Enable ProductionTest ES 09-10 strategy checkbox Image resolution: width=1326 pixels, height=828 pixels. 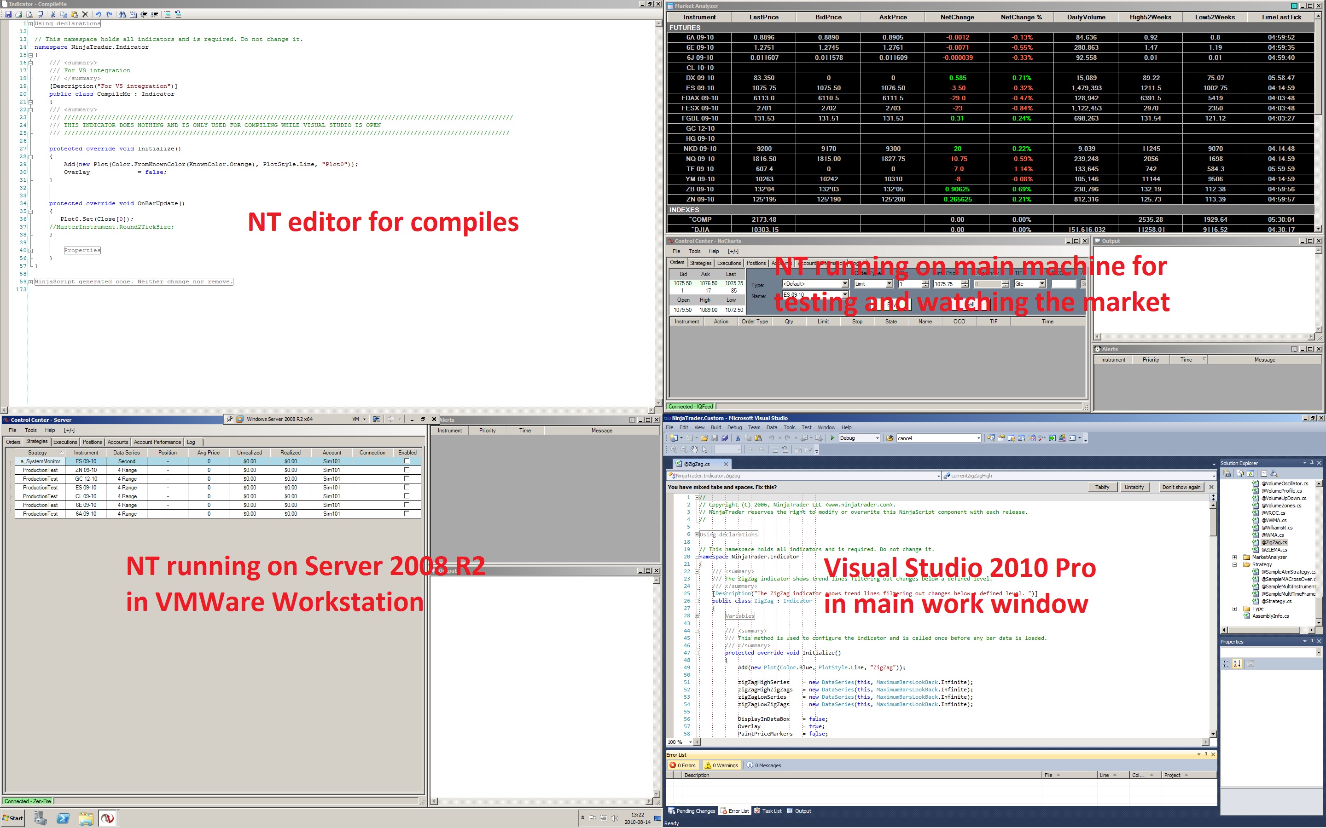tap(407, 488)
